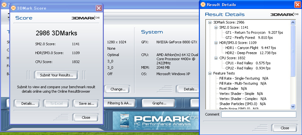Select Vertex Shader - Complex row
The width and height of the screenshot is (302, 135).
243,99
